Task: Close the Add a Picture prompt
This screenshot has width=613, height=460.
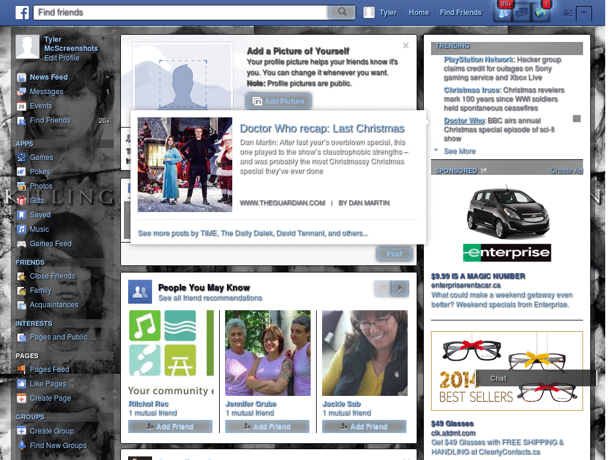Action: pyautogui.click(x=406, y=46)
